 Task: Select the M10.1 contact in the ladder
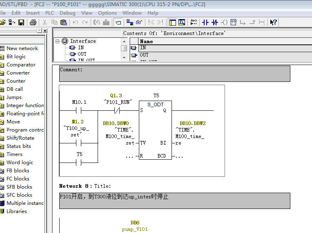point(79,110)
